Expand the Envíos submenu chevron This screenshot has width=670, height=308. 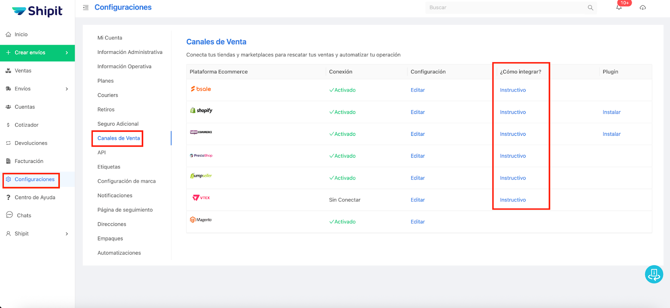(67, 89)
